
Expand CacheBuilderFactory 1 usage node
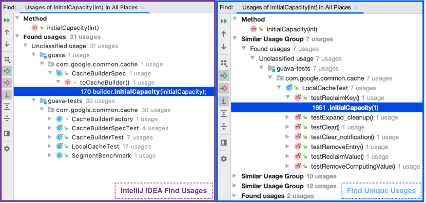pos(50,119)
